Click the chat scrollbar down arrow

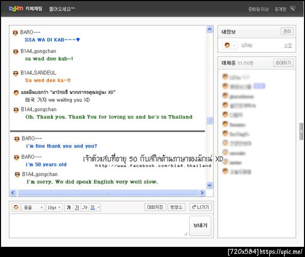coord(209,185)
